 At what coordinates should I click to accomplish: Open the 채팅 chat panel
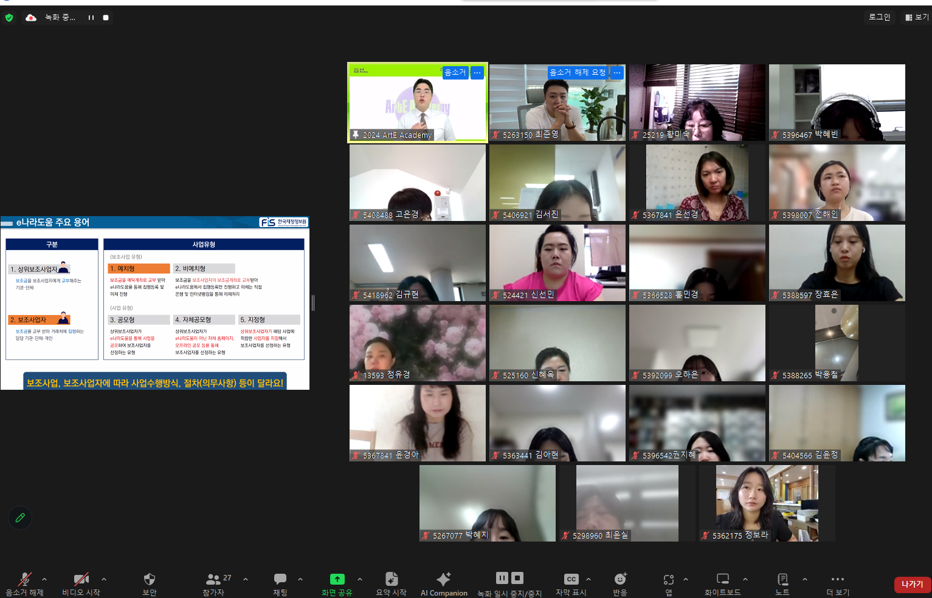coord(280,583)
